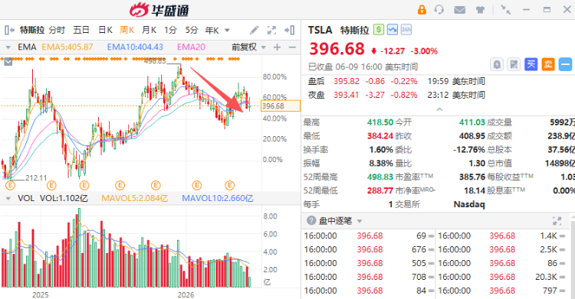Click the large 396.68 last price
The height and width of the screenshot is (299, 575).
pyautogui.click(x=337, y=49)
